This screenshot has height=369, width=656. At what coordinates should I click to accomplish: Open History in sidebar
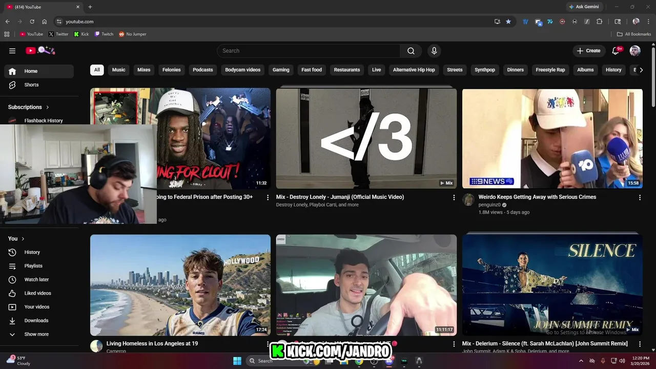click(39, 252)
